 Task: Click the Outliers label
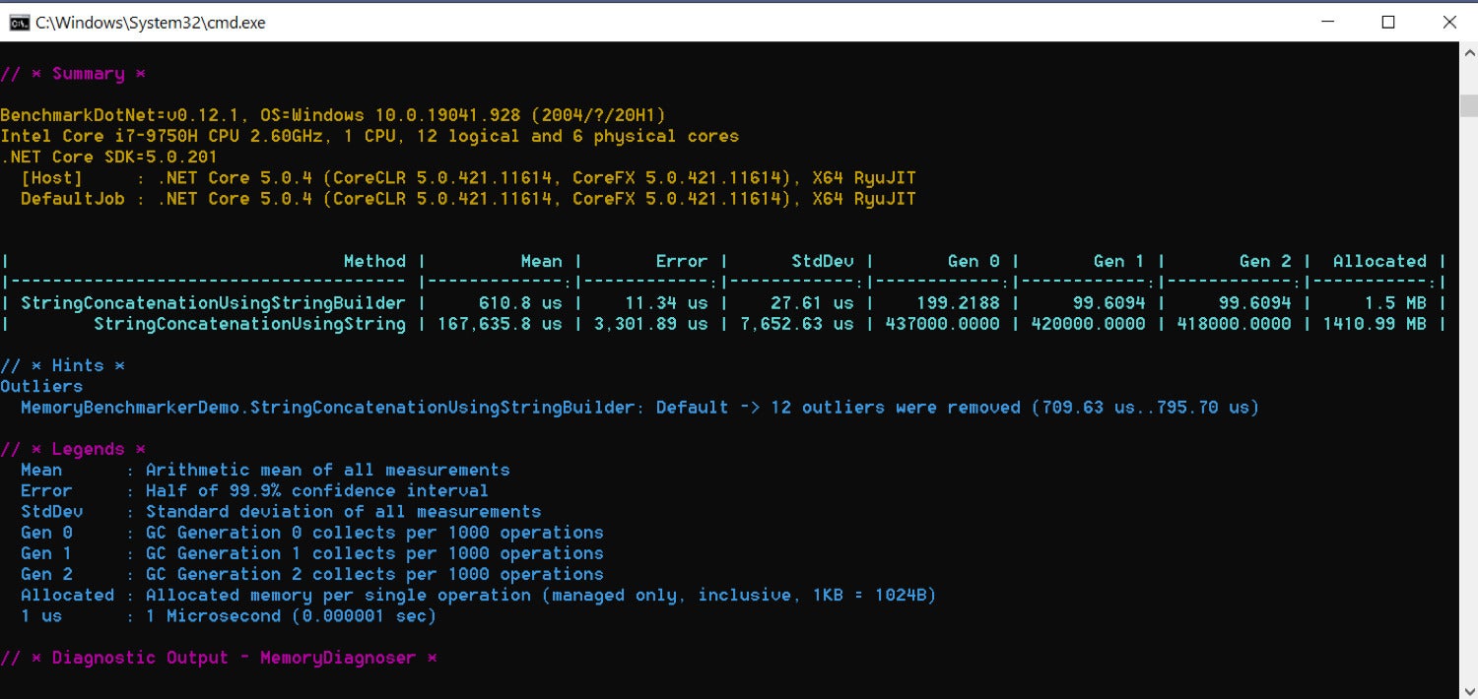tap(41, 387)
